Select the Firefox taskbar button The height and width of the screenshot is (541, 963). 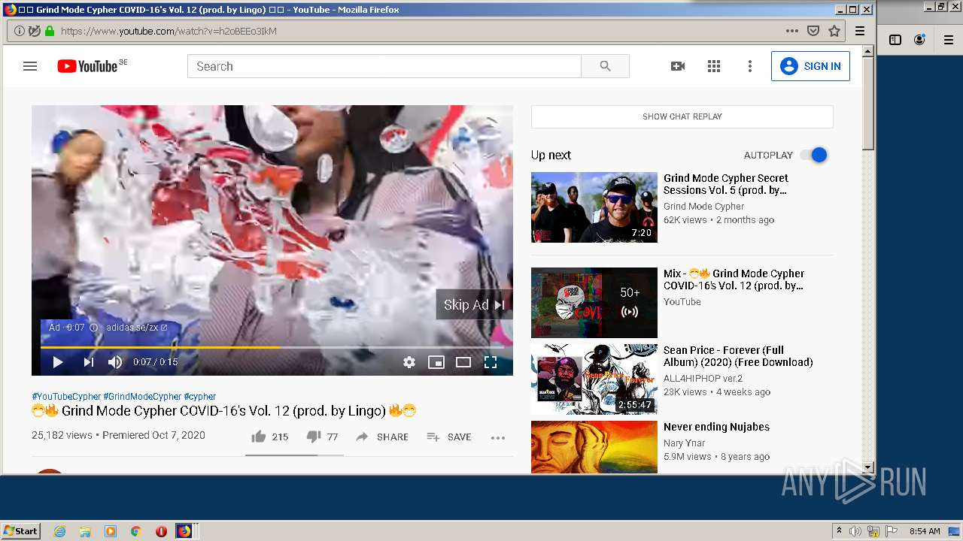point(184,531)
